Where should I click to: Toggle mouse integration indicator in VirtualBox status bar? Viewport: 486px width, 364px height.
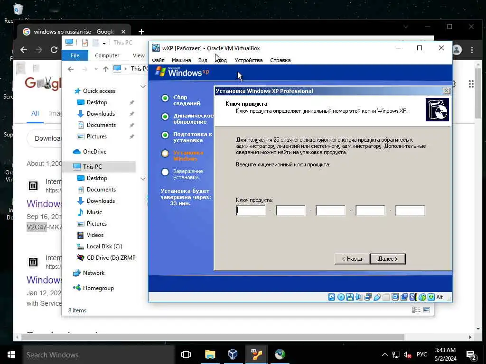422,297
